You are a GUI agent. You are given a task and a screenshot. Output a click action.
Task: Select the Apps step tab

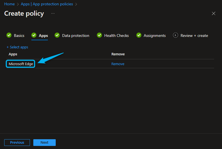pos(43,36)
